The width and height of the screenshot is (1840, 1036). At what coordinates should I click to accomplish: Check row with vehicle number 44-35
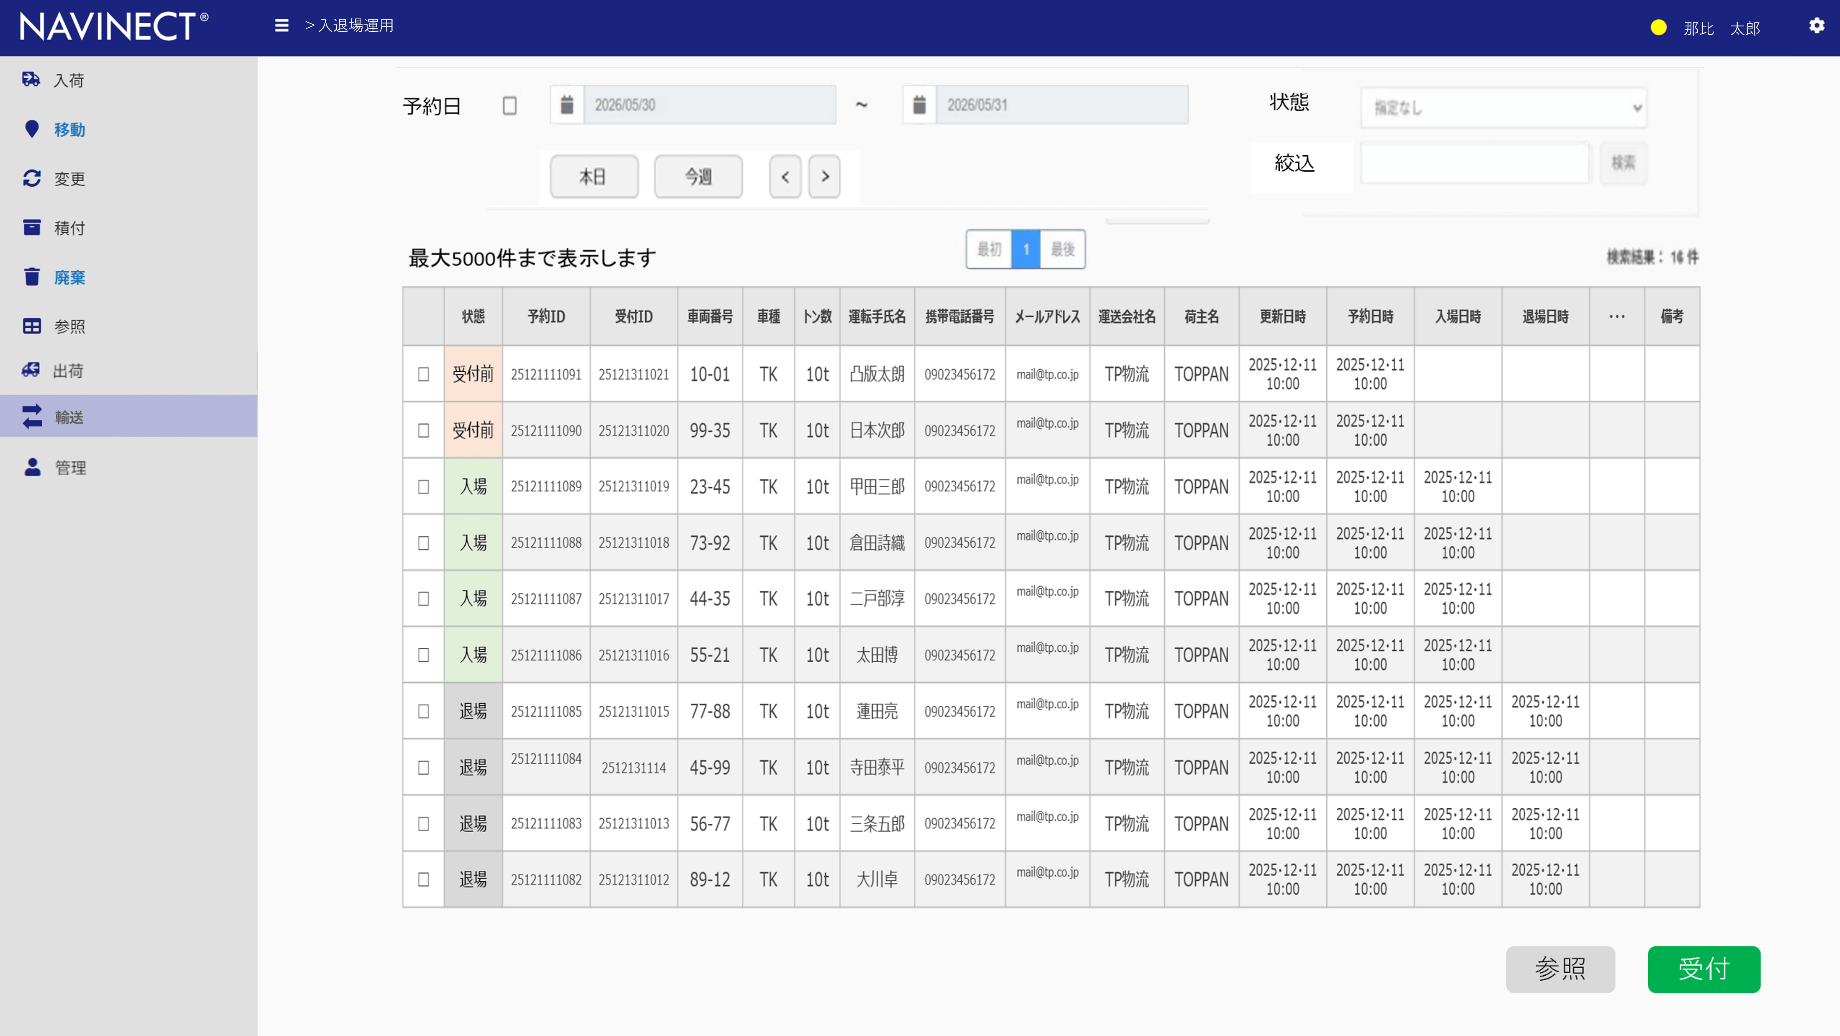tap(424, 599)
